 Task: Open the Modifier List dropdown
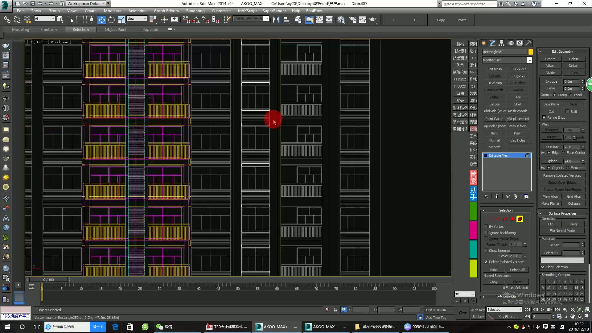[x=529, y=60]
